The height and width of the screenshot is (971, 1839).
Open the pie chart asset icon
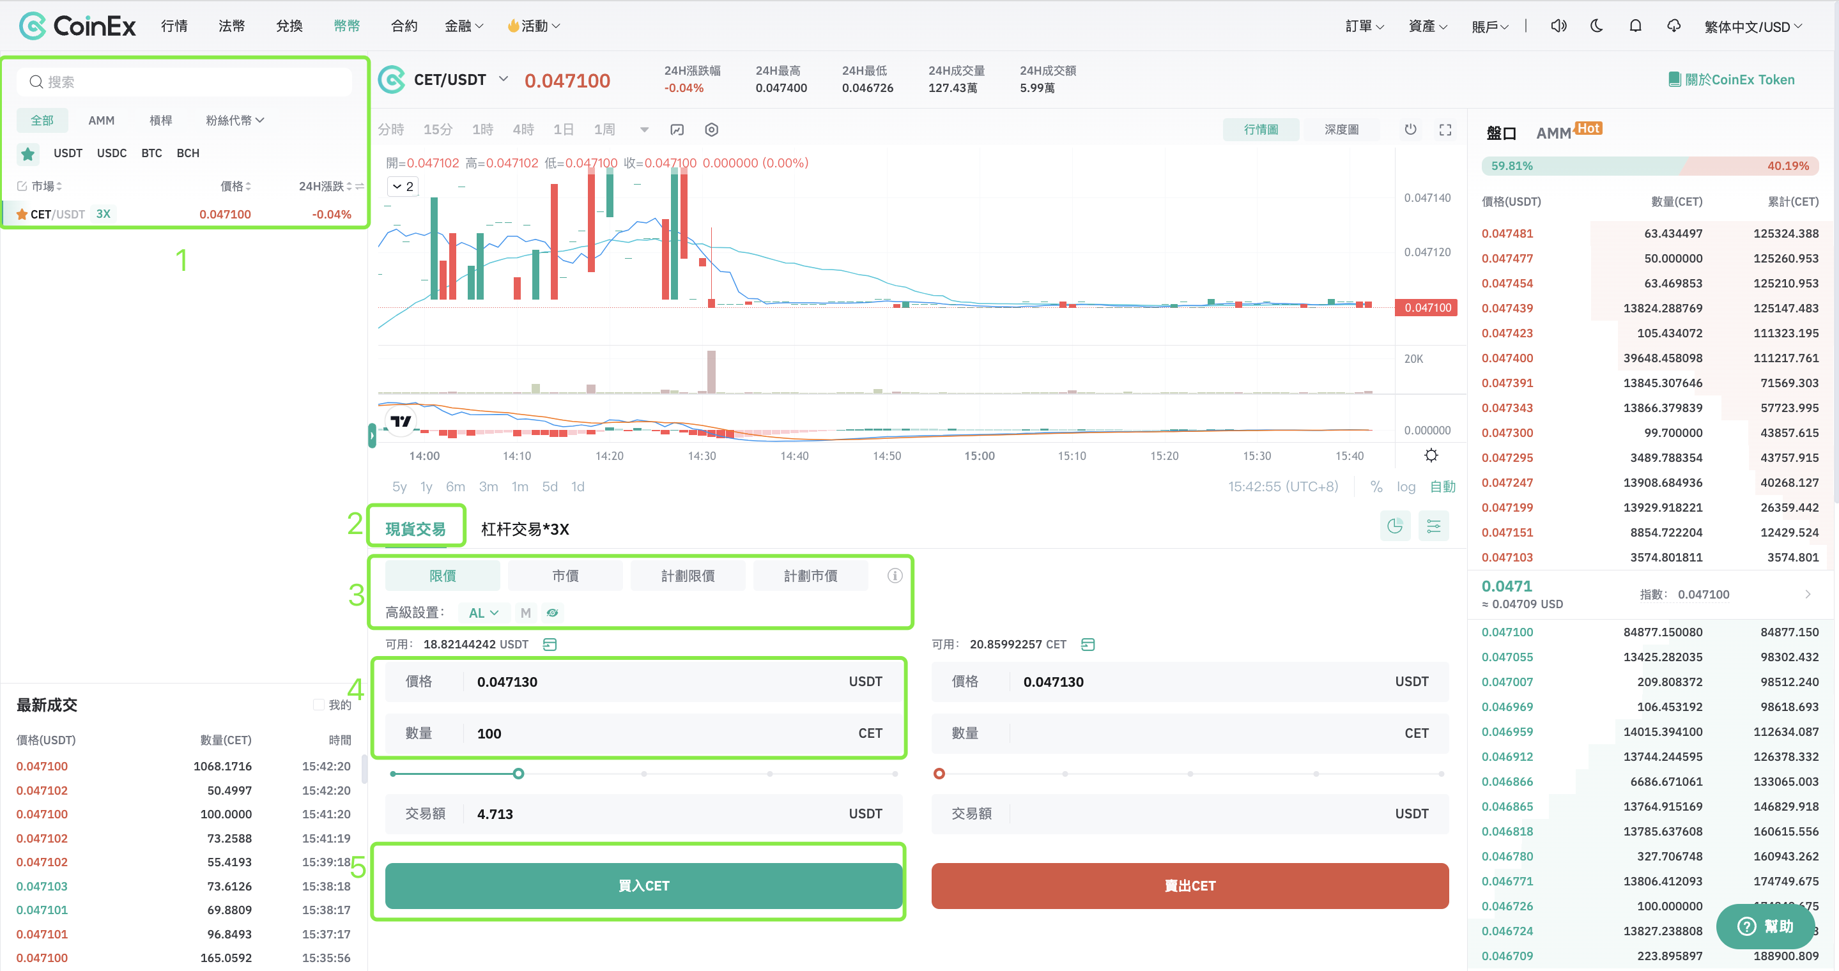point(1395,526)
